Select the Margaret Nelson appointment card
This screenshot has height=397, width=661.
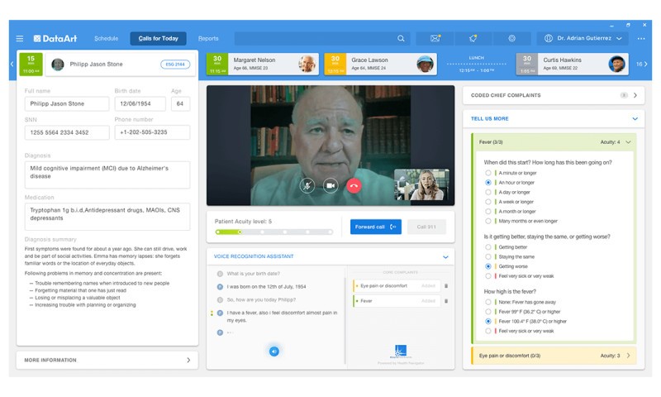pos(263,65)
